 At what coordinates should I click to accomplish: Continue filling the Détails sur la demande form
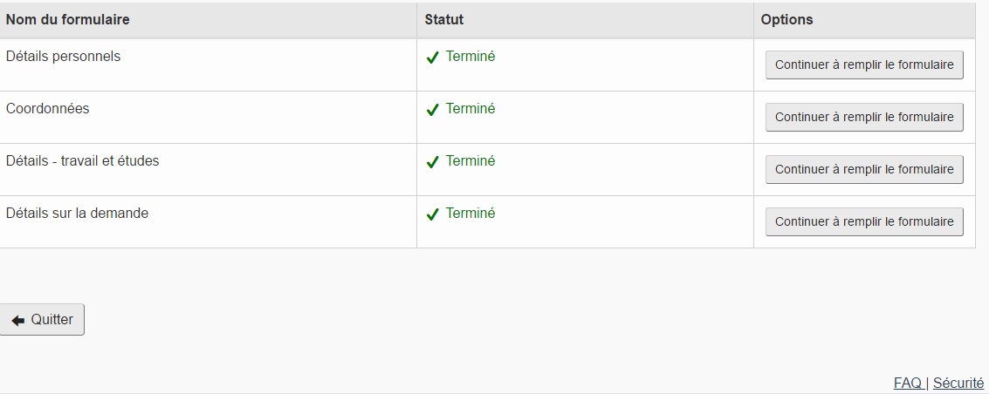(864, 221)
